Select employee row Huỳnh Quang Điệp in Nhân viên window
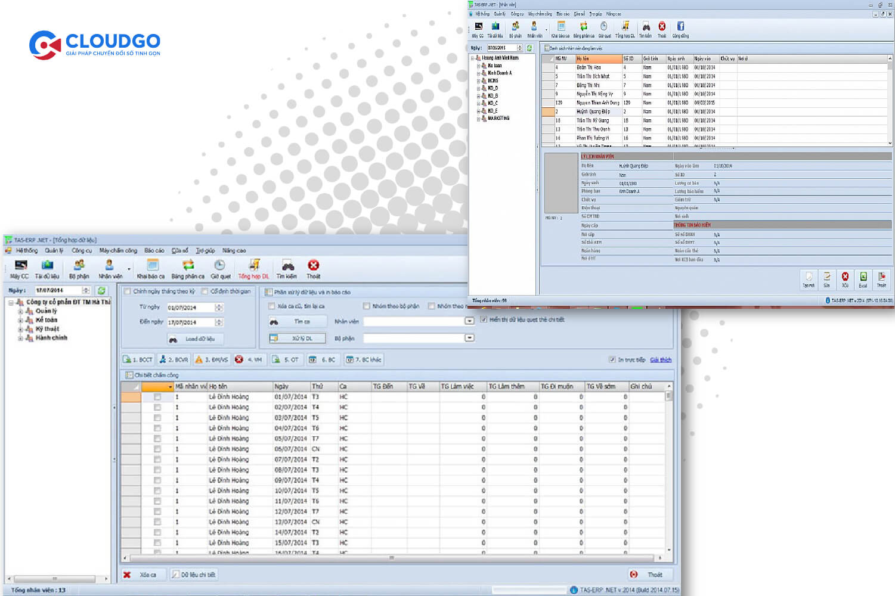Viewport: 895px width, 596px height. pos(716,111)
